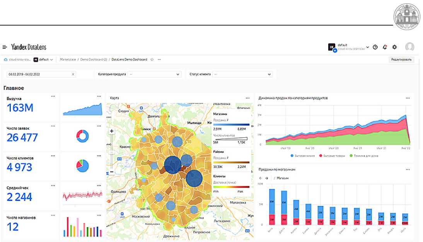Screen dimensions: 423x242
Task: Click the help question mark icon
Action: (x=375, y=47)
